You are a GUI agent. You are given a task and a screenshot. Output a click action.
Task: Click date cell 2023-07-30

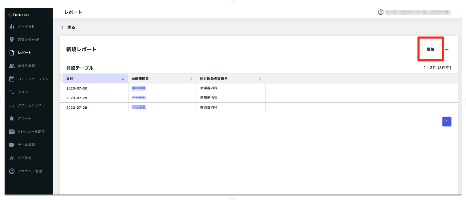[77, 88]
